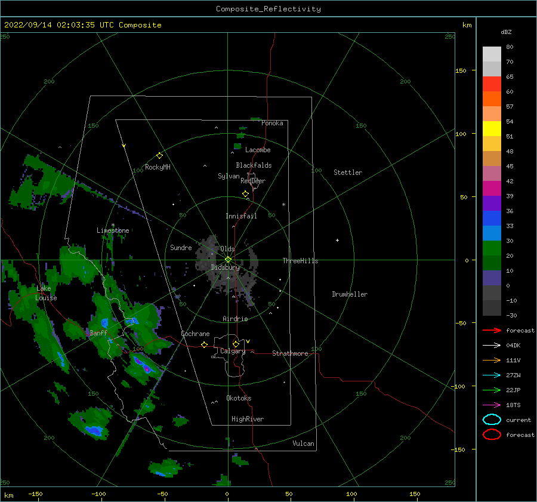The height and width of the screenshot is (502, 537).
Task: Click the Sylvan label
Action: [229, 176]
